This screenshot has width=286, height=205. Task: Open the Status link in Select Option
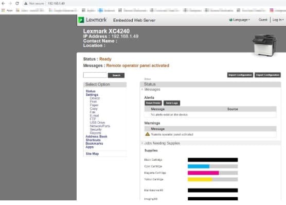91,91
